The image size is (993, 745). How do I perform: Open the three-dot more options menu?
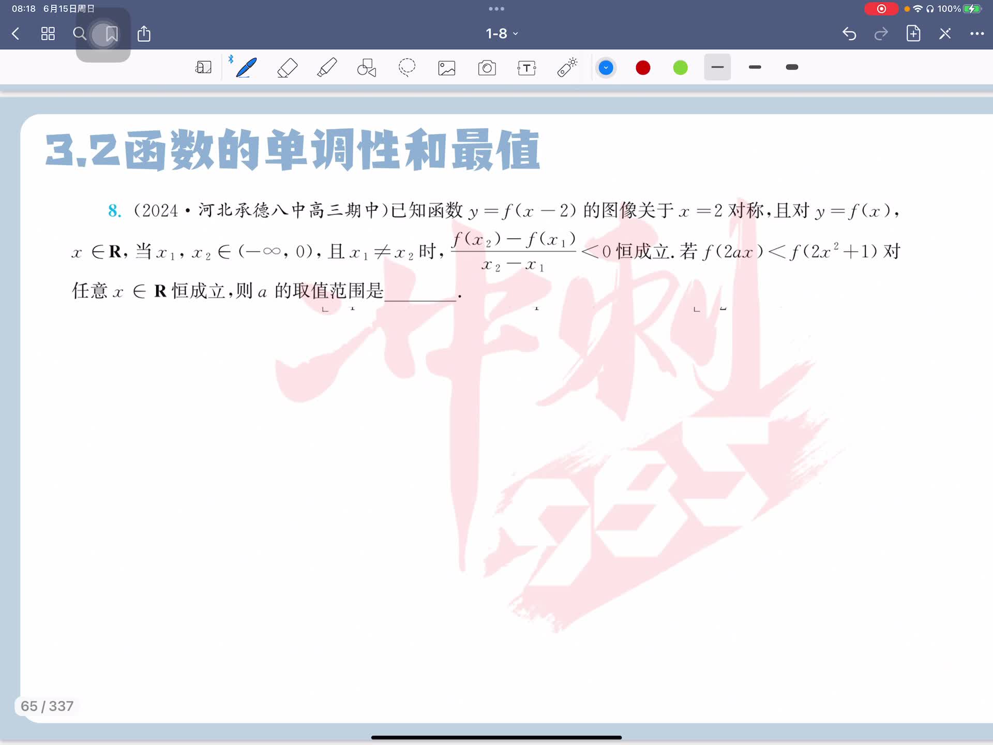pos(976,34)
